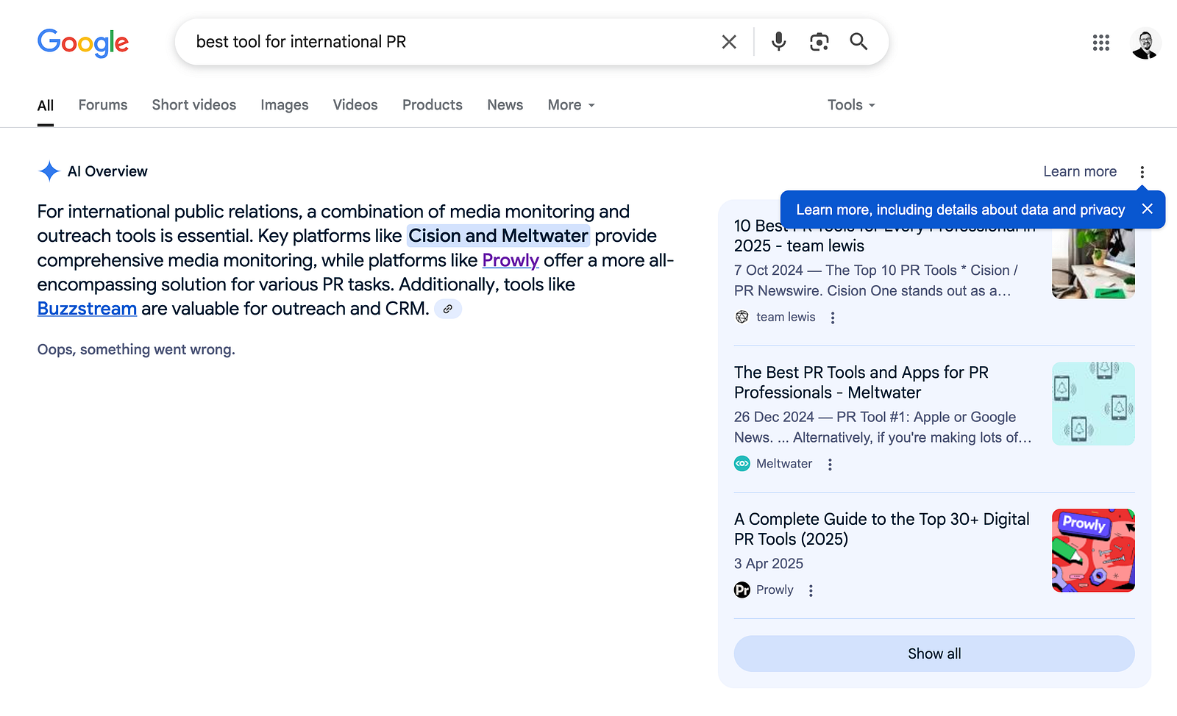Viewport: 1177px width, 716px height.
Task: Click the 3 Apr 2025 date text
Action: [769, 564]
